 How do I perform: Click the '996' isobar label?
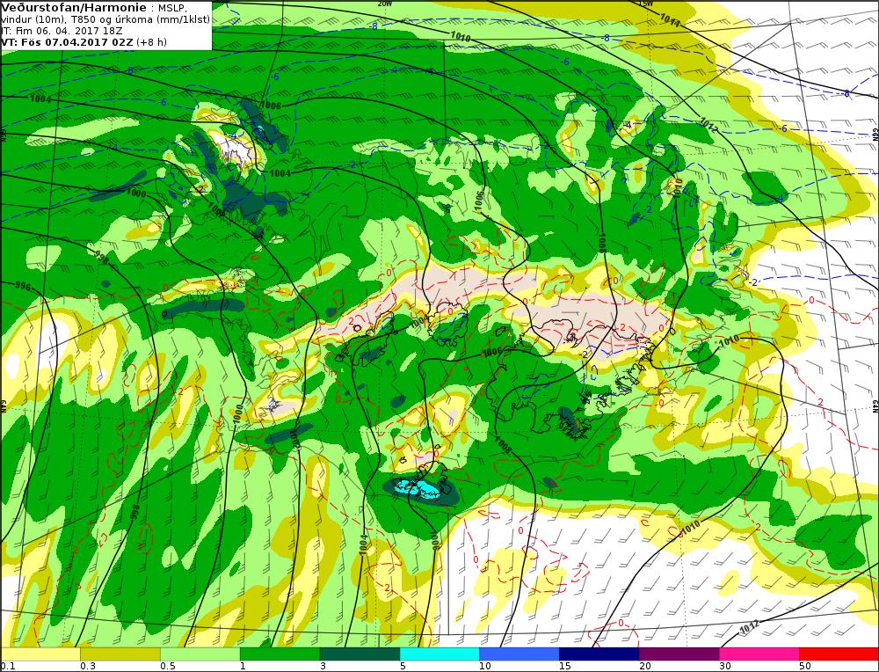pyautogui.click(x=23, y=286)
